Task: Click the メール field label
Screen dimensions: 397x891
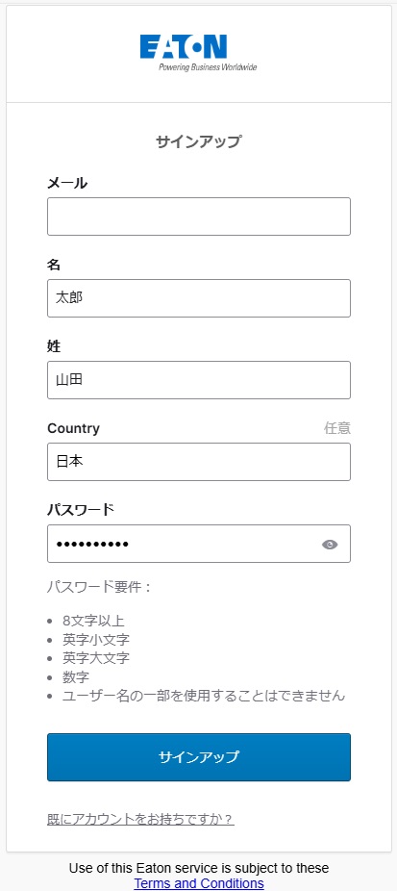Action: [x=67, y=183]
